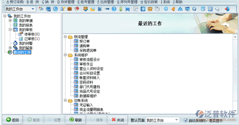Open the D 存货管理 menu
Viewport: 239px width, 125px height.
coord(66,2)
